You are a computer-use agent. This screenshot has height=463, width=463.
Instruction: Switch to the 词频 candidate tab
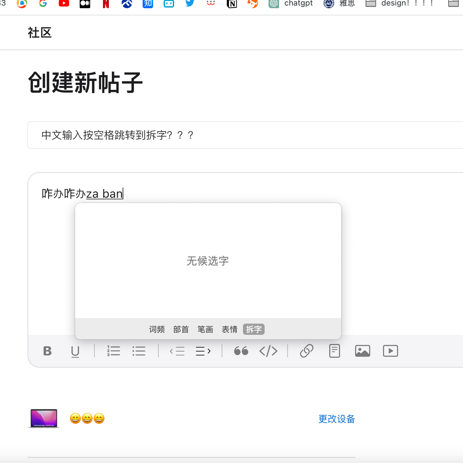pyautogui.click(x=157, y=329)
